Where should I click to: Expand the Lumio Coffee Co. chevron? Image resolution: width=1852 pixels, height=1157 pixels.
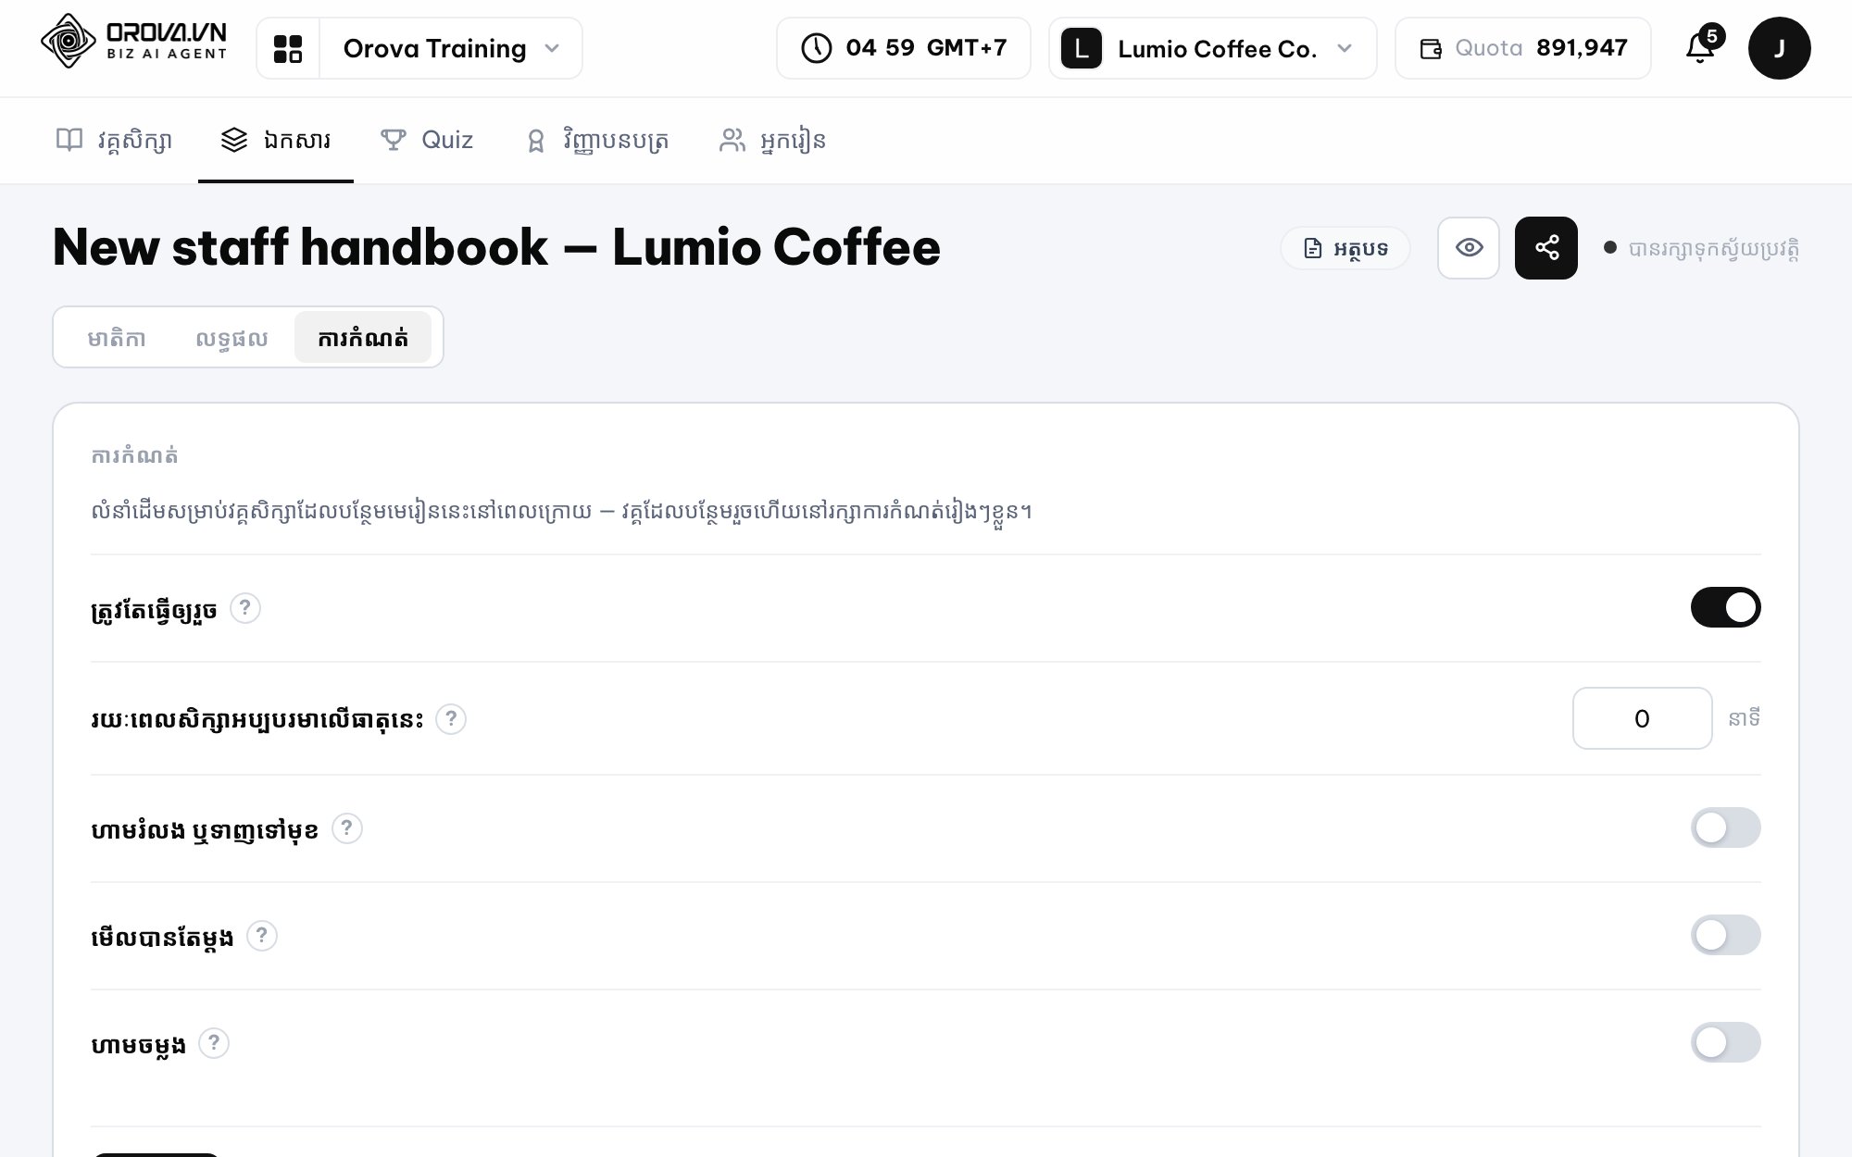pyautogui.click(x=1345, y=48)
